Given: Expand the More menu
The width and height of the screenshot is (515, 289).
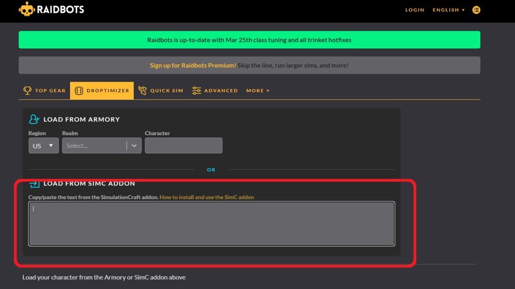Looking at the screenshot, I should pyautogui.click(x=258, y=90).
